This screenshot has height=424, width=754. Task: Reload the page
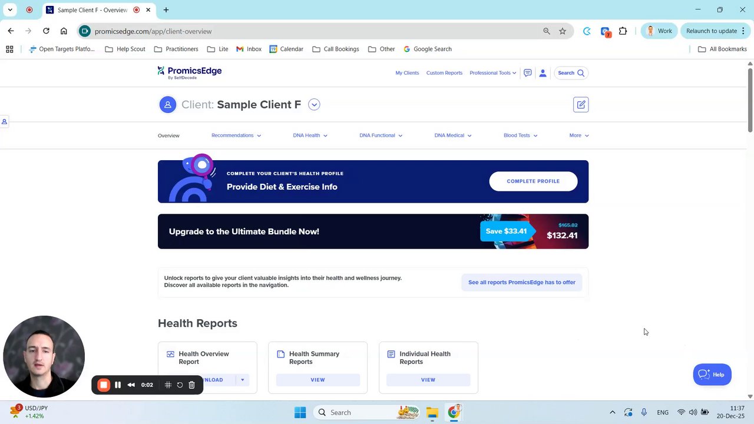46,31
